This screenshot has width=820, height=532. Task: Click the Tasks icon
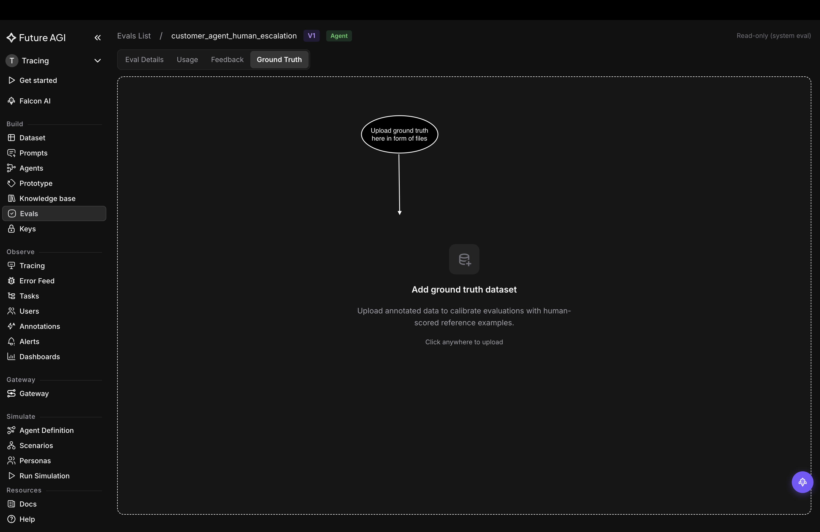coord(11,296)
